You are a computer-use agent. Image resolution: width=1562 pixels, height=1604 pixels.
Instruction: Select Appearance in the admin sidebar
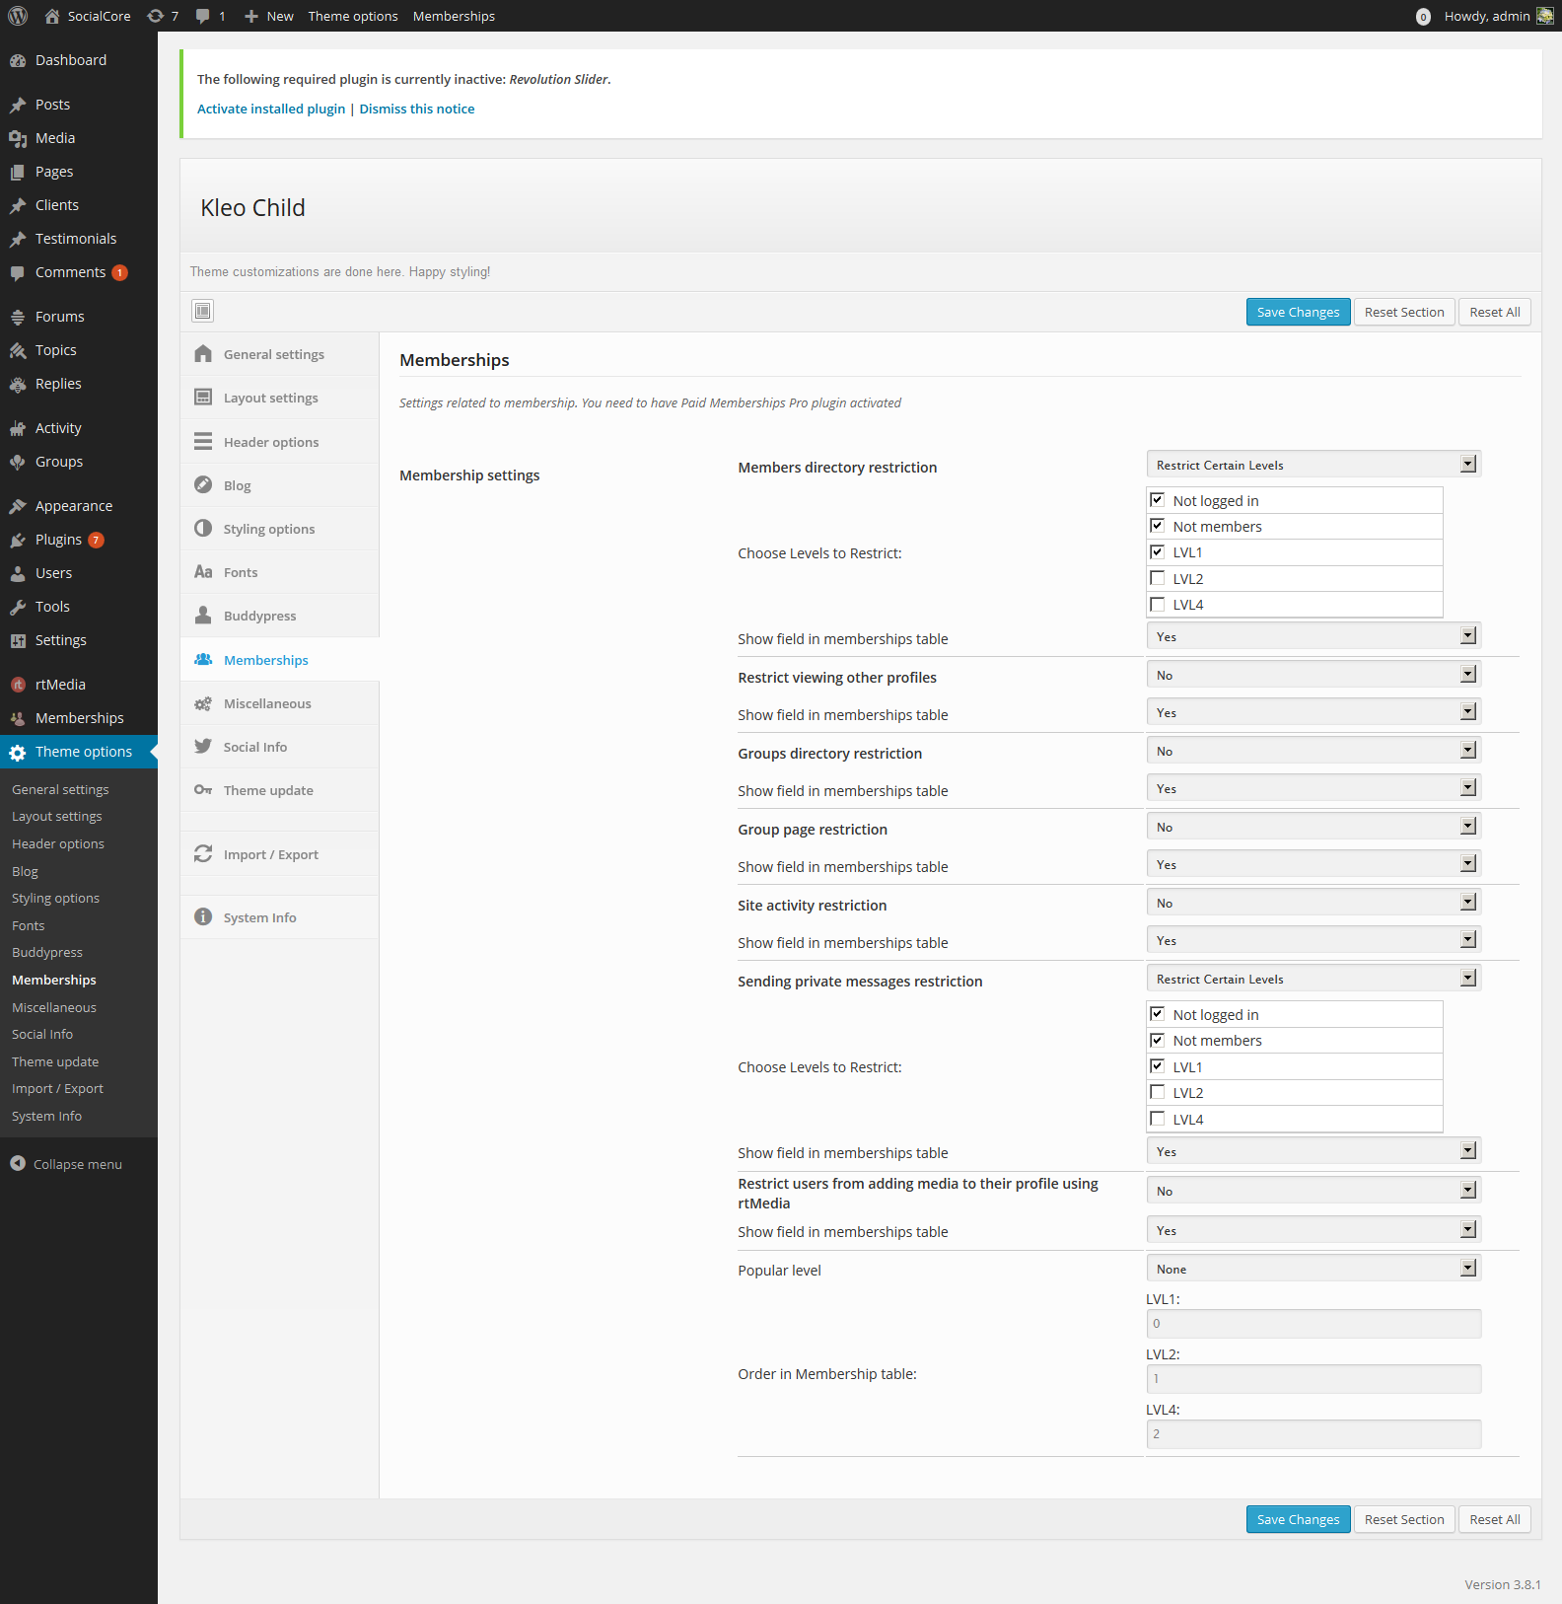pos(74,506)
